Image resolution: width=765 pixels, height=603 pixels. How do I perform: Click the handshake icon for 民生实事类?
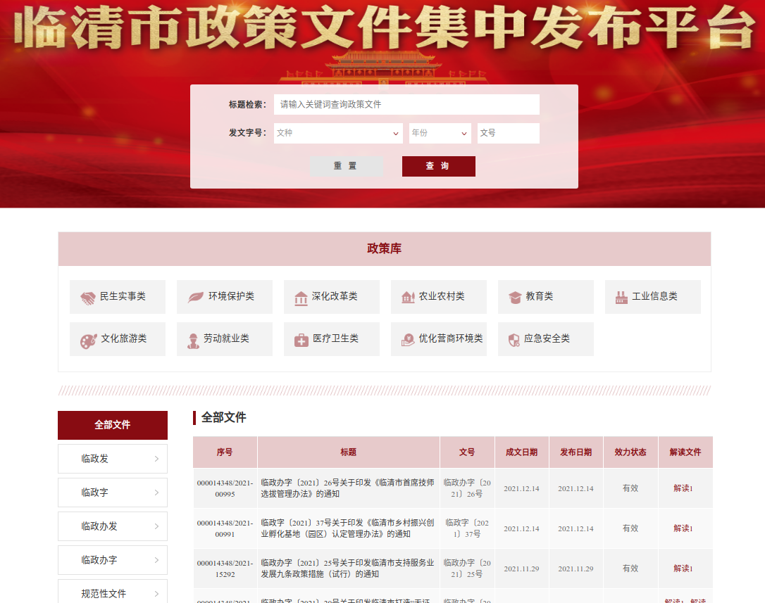point(88,298)
